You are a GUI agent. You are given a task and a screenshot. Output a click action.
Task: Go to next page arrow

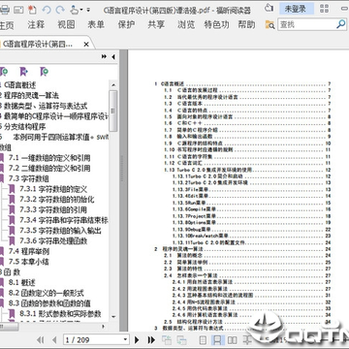[x=137, y=340]
